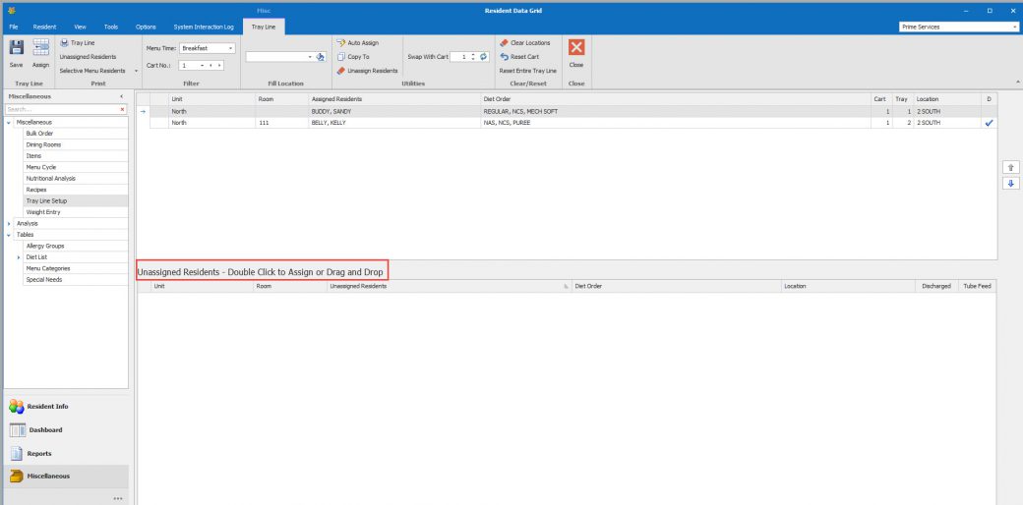Expand the Diet List tree node
This screenshot has height=505, width=1023.
19,256
